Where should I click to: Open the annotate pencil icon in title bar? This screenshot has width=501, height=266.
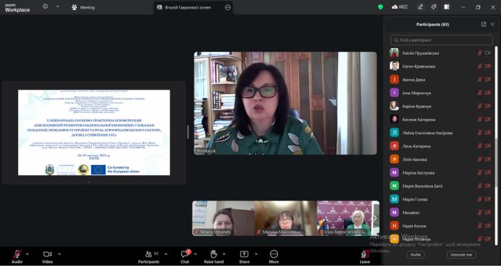[x=420, y=7]
